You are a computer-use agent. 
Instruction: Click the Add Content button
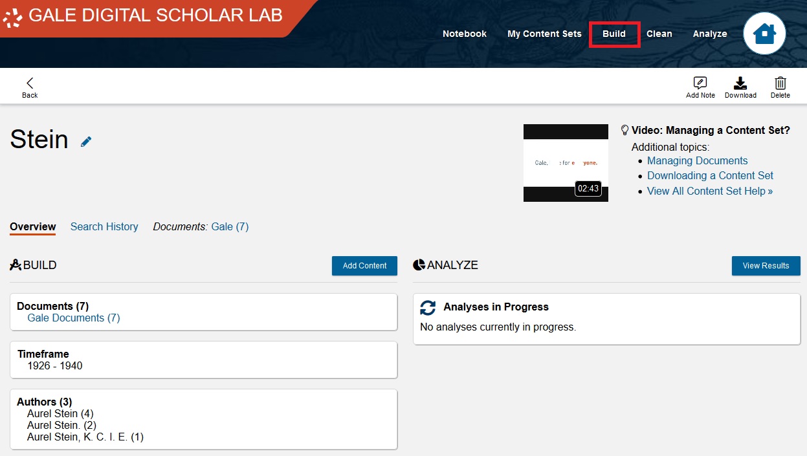click(364, 265)
